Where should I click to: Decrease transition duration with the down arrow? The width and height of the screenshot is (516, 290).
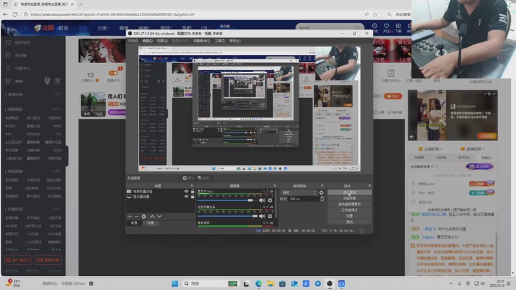(322, 200)
